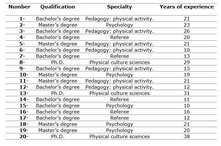Viewport: 221px width, 146px height.
Task: Click experience value 38 in row 20
Action: click(x=187, y=136)
